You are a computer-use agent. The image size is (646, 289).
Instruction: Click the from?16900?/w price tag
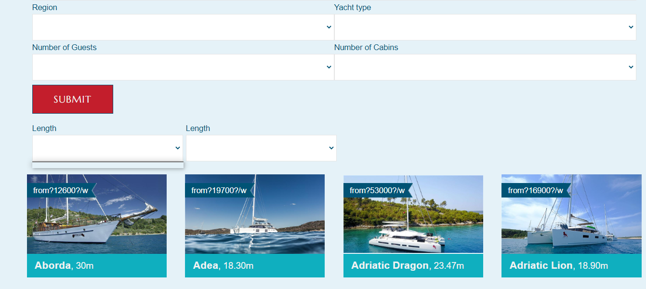pyautogui.click(x=535, y=190)
